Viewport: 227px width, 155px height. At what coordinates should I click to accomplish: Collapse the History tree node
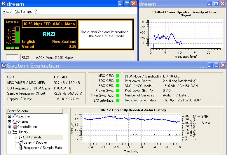[x=9, y=132]
